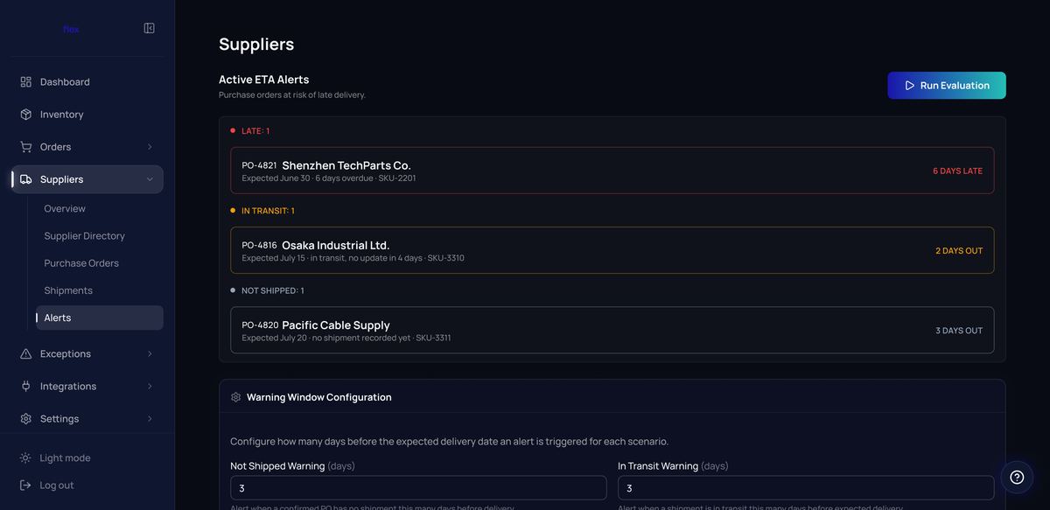
Task: Click the play icon in Run Evaluation
Action: 910,86
